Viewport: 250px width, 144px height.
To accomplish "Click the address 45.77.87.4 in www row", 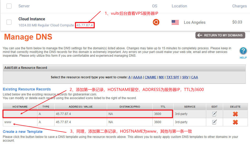I will 63,122.
